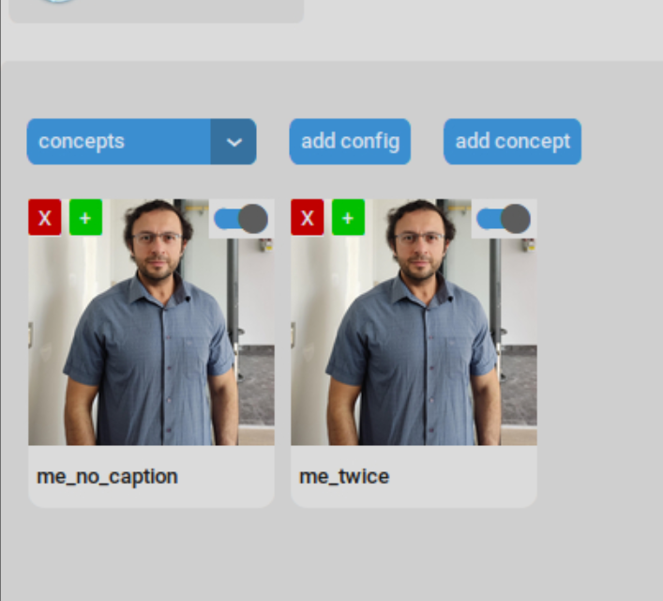Remove the me_twice concept using red X
Image resolution: width=663 pixels, height=601 pixels.
coord(307,218)
